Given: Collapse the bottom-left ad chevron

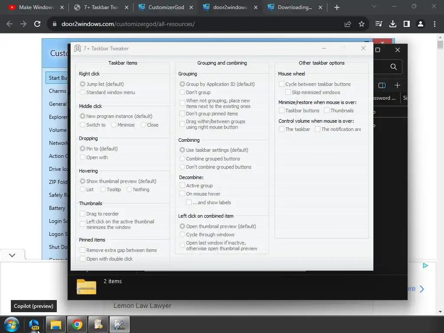Looking at the screenshot, I should [x=12, y=255].
